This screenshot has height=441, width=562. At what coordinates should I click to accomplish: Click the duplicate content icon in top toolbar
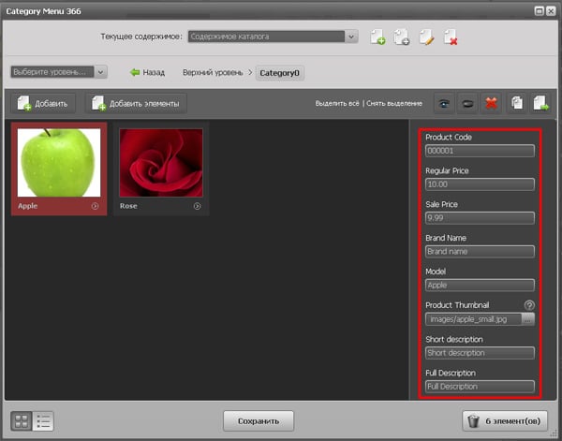[402, 37]
